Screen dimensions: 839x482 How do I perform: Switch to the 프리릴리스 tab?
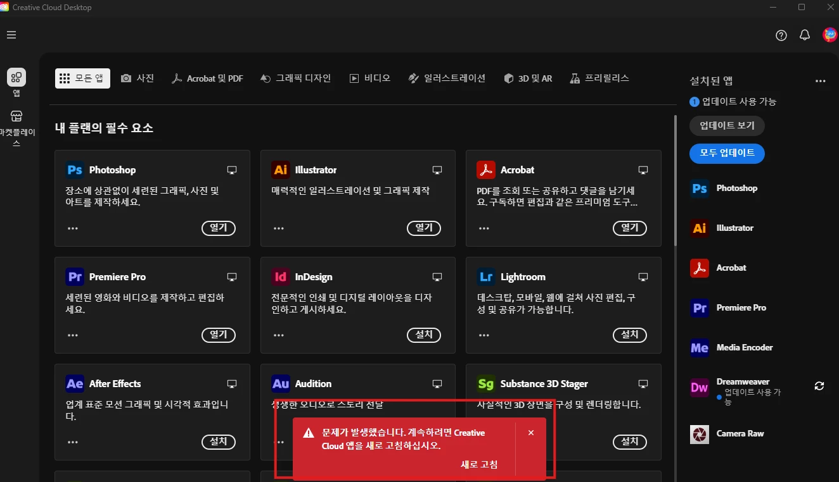click(599, 78)
